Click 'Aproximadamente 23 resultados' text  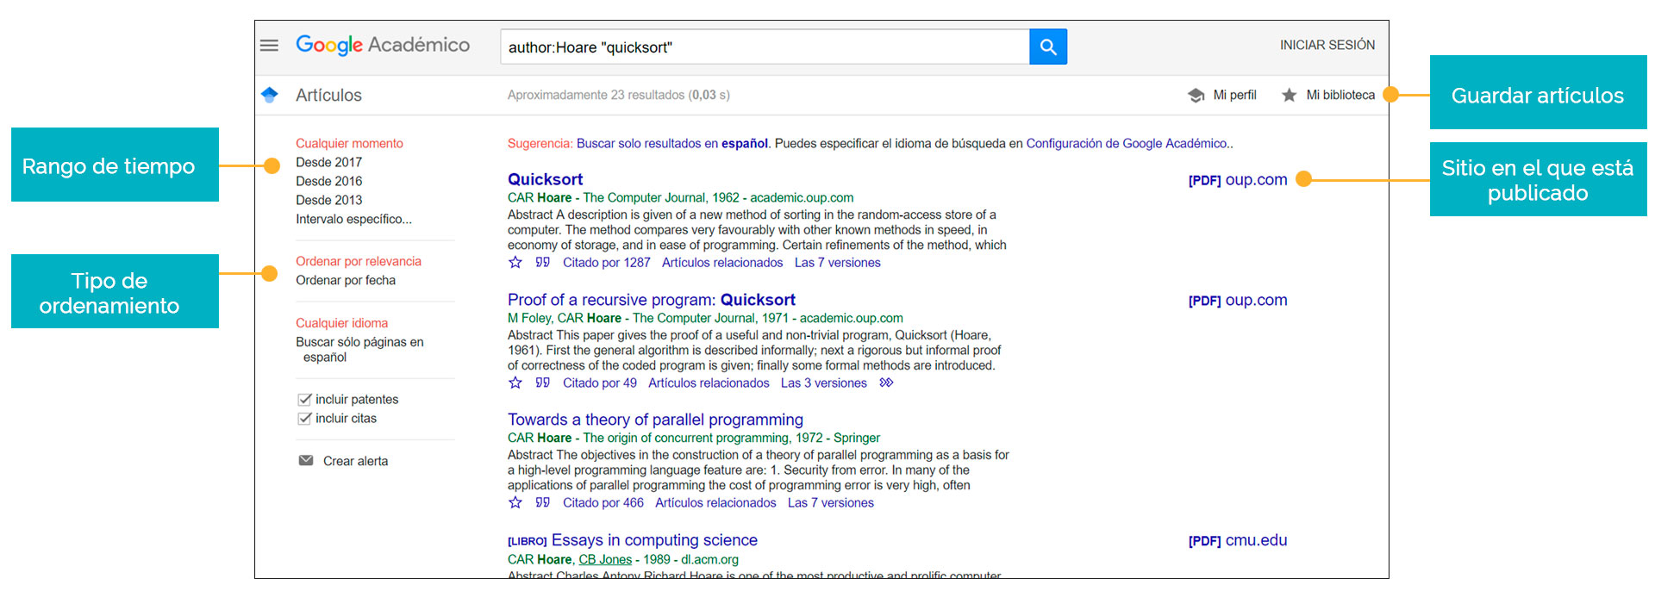coord(596,95)
